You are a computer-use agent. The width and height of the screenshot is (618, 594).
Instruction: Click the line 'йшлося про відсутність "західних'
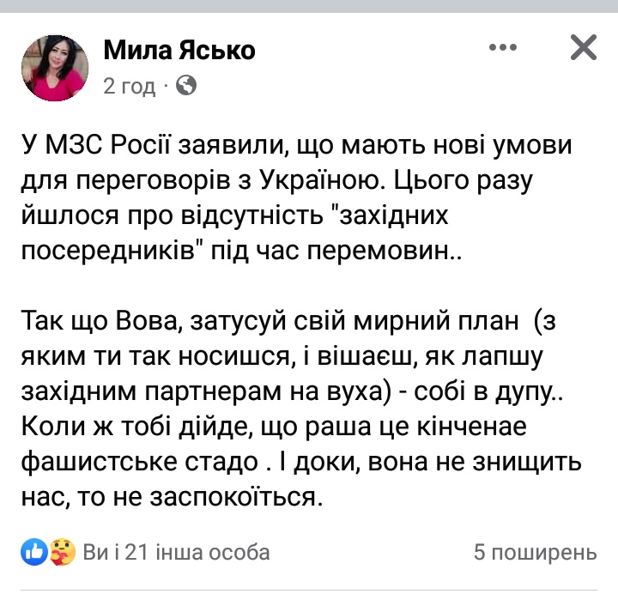(234, 215)
